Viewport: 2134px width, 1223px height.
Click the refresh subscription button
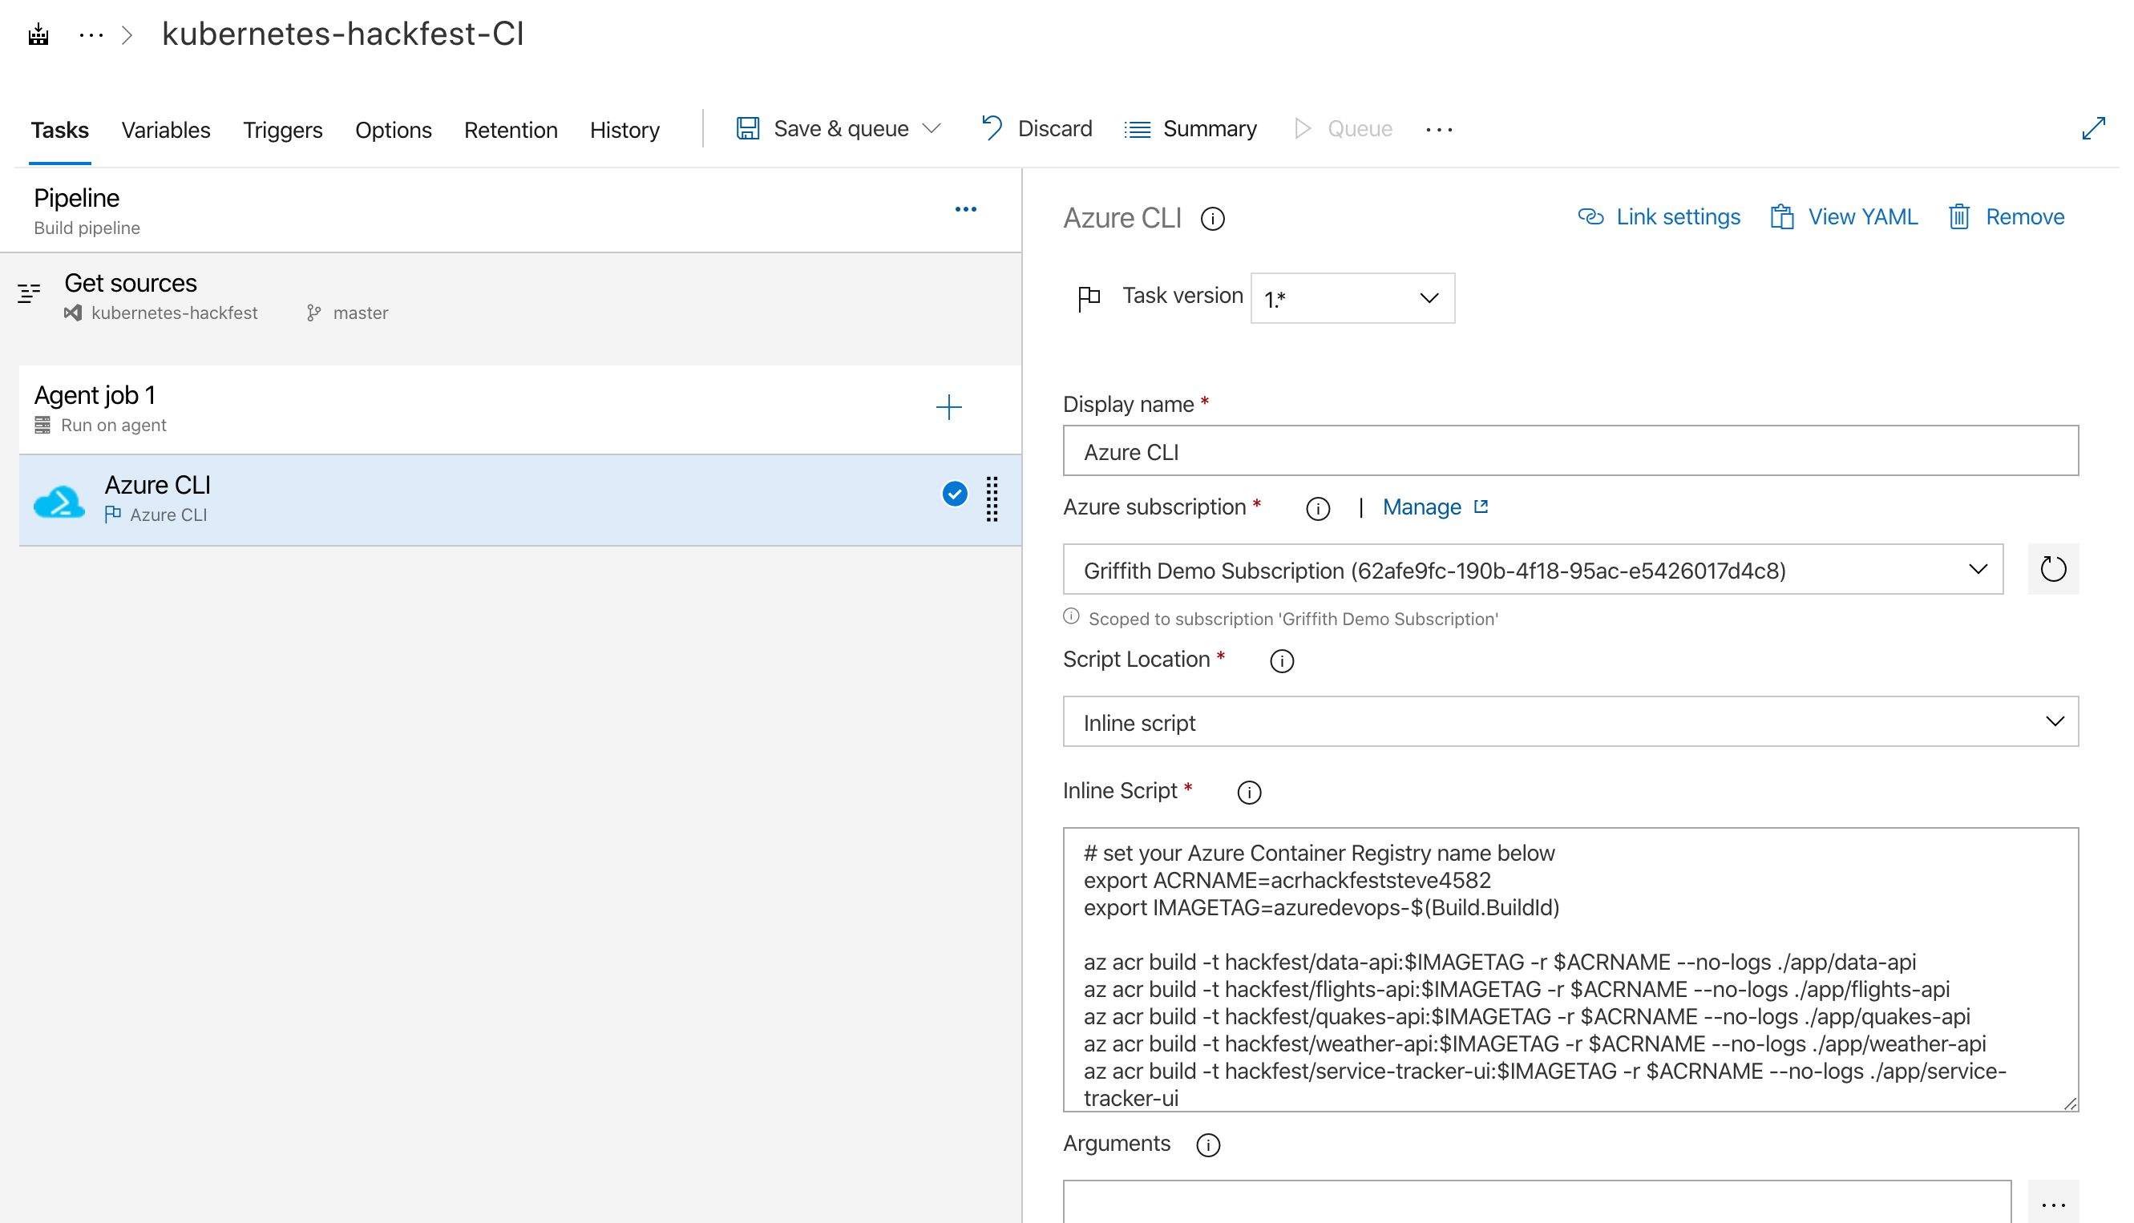(2052, 568)
